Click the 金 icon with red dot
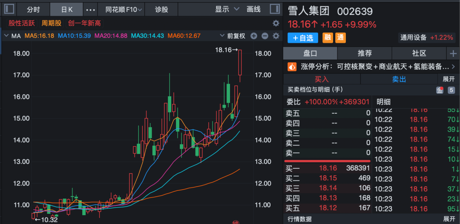 point(440,90)
